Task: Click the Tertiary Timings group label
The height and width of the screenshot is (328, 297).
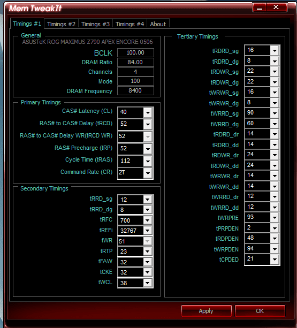Action: tap(197, 36)
